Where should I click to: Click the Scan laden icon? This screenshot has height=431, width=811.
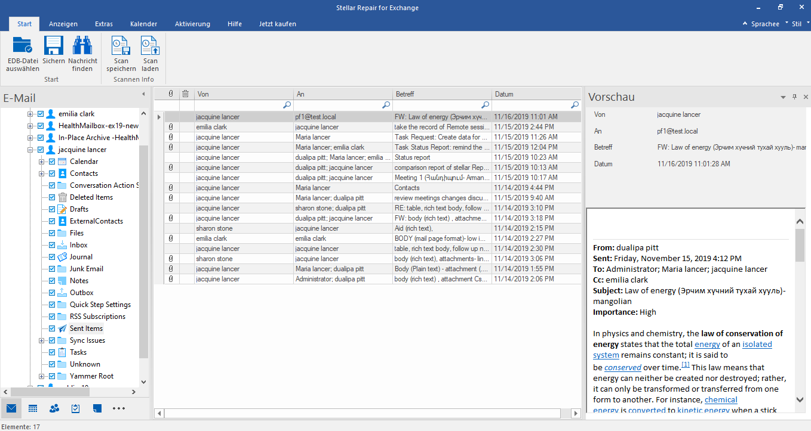click(x=150, y=46)
